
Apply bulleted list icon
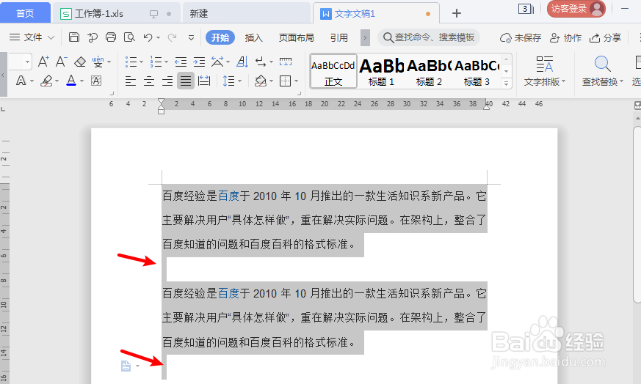pos(131,62)
